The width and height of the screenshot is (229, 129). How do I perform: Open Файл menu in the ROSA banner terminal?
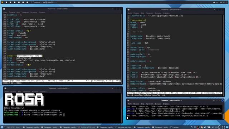(x=6, y=92)
